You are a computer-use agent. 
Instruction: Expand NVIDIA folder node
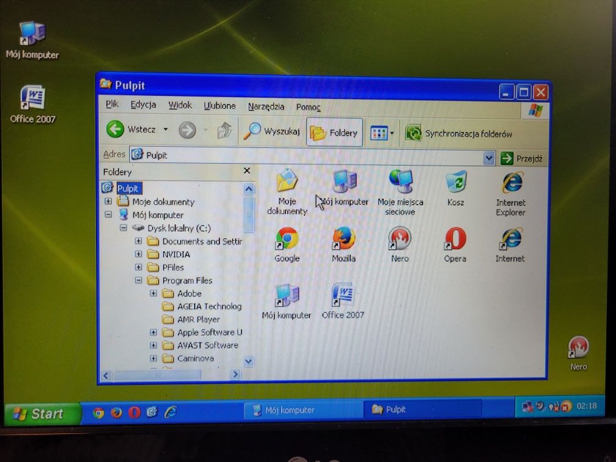138,254
